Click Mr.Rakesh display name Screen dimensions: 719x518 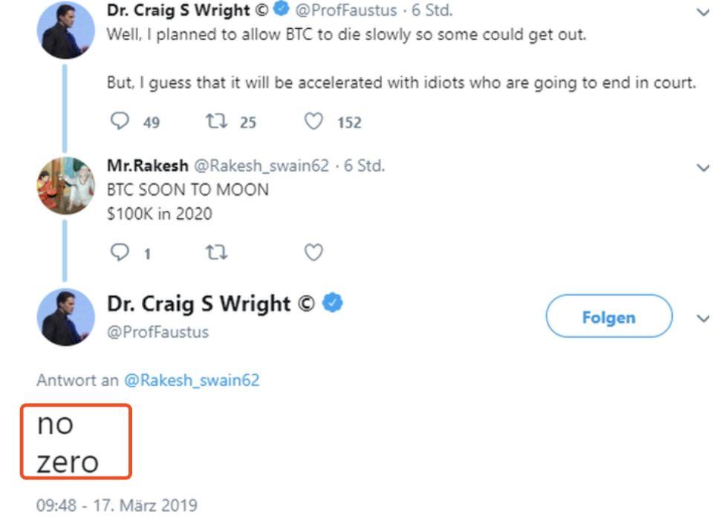[x=147, y=165]
